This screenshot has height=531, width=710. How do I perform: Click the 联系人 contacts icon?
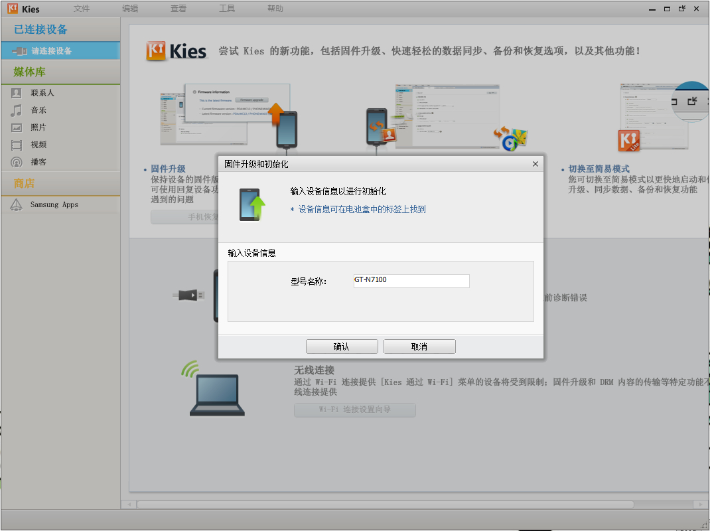click(x=17, y=93)
